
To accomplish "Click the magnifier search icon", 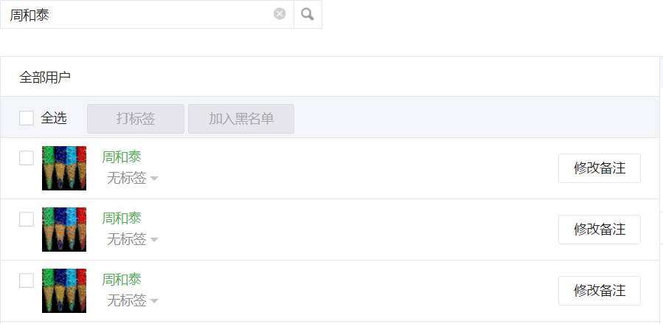I will tap(308, 14).
